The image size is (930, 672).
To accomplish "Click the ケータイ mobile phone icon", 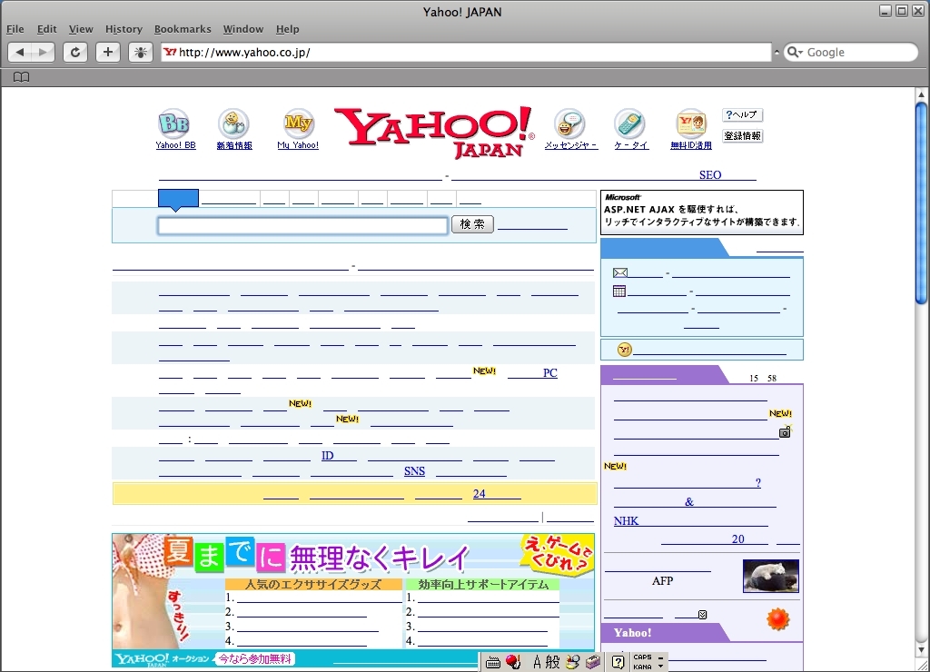I will click(630, 124).
